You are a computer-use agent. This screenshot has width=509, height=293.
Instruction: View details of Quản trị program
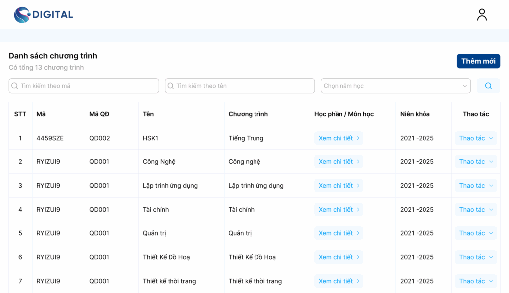pyautogui.click(x=339, y=233)
